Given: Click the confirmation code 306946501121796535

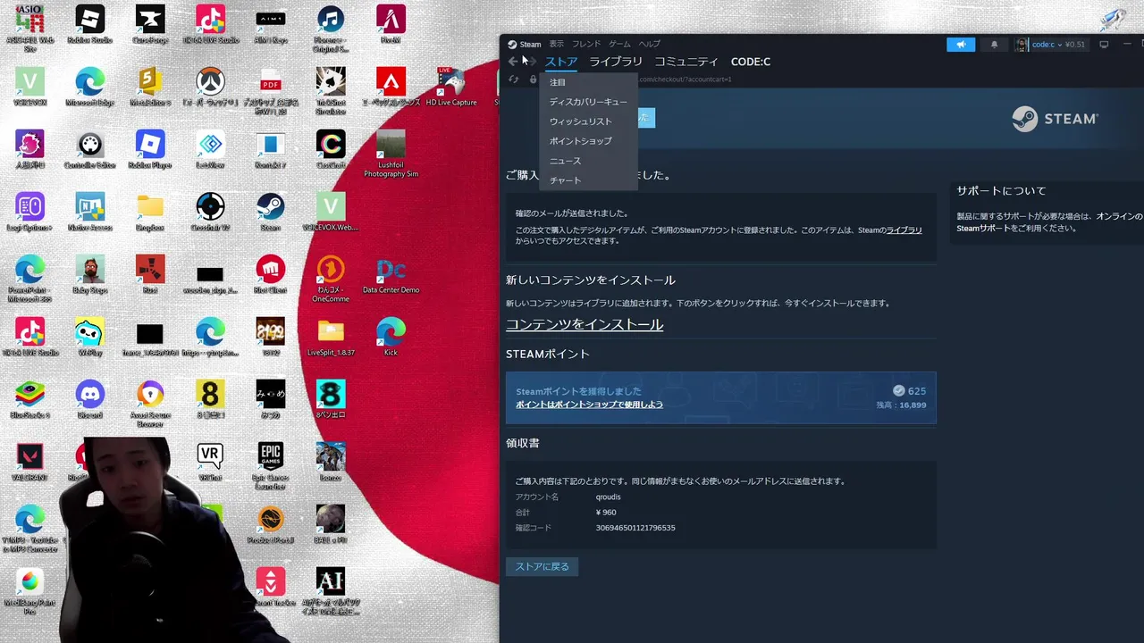Looking at the screenshot, I should pos(635,528).
